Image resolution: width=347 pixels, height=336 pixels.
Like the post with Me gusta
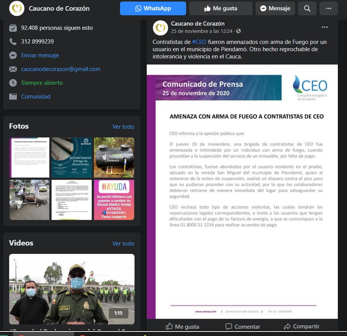(183, 326)
